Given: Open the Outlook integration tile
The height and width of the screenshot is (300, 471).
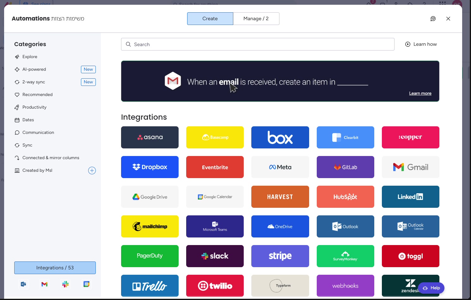Looking at the screenshot, I should click(x=346, y=226).
